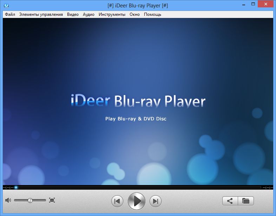Open the Инструменты menu
The width and height of the screenshot is (276, 216).
[x=112, y=14]
